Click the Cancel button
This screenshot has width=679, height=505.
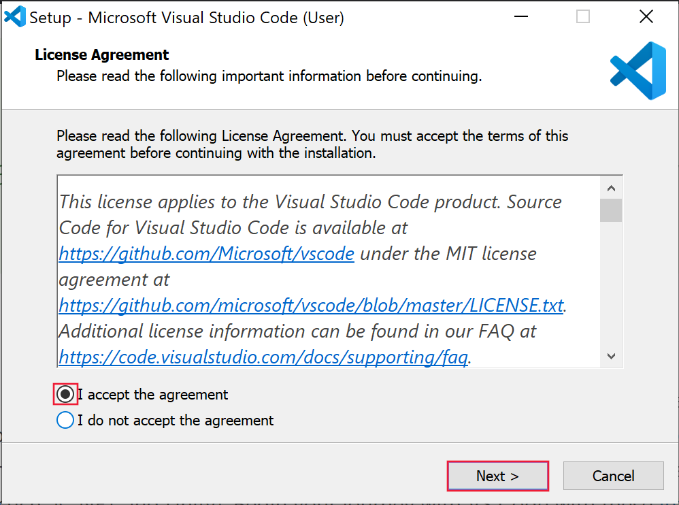tap(613, 476)
